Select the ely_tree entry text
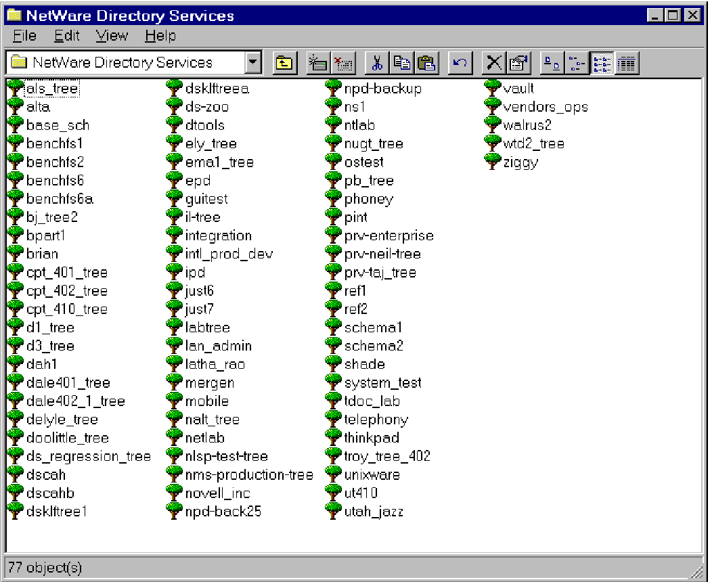Viewport: 708px width, 582px height. click(x=211, y=143)
